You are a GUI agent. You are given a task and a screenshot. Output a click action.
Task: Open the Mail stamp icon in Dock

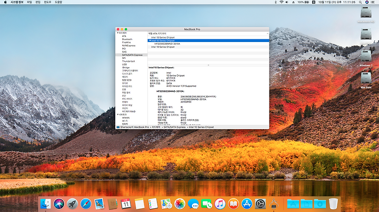99,204
